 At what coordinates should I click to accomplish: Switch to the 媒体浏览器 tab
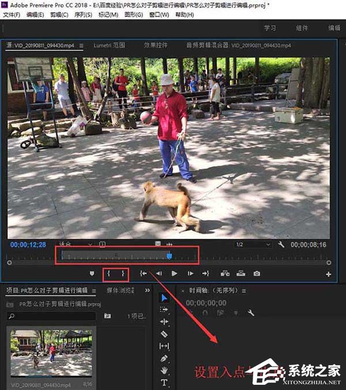(121, 290)
